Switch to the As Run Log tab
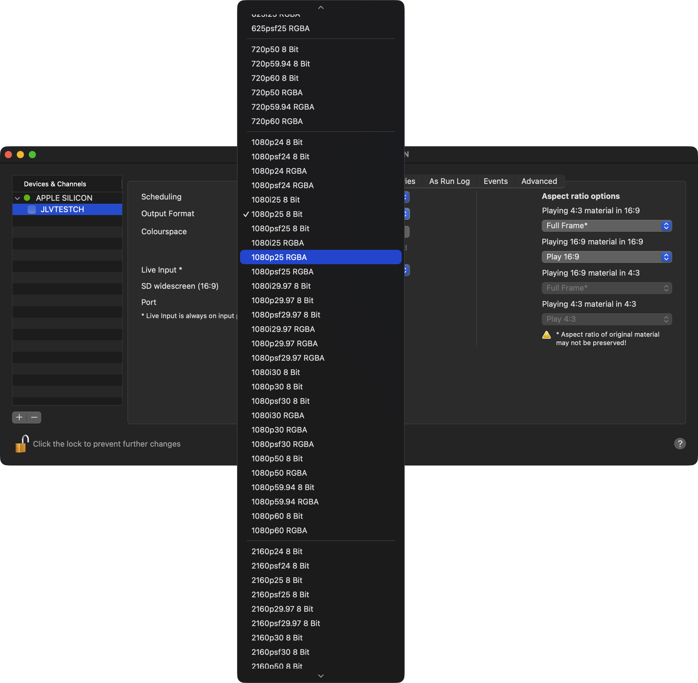This screenshot has width=698, height=683. click(x=449, y=181)
